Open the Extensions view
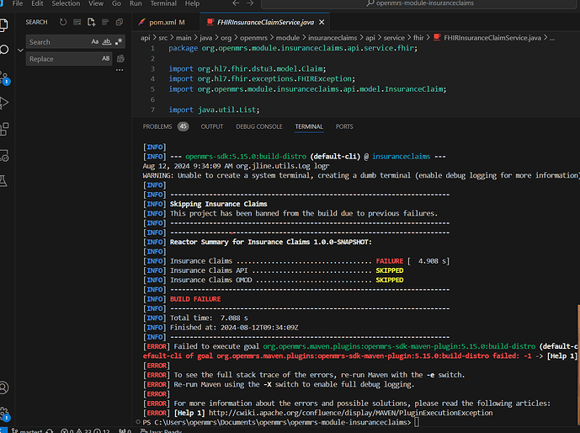This screenshot has height=433, width=580. (4, 129)
